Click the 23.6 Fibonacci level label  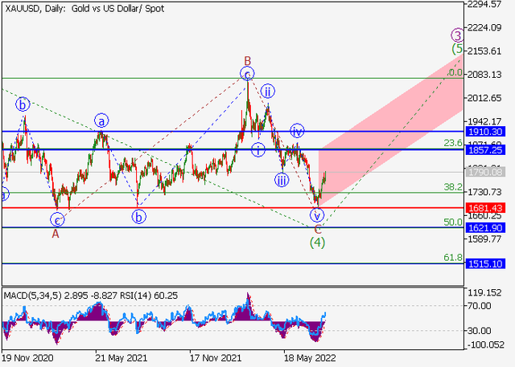pyautogui.click(x=453, y=143)
